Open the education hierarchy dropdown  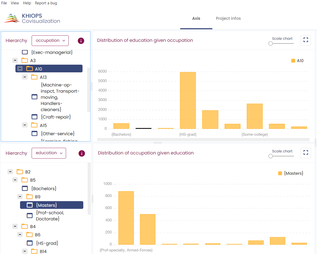pyautogui.click(x=49, y=153)
